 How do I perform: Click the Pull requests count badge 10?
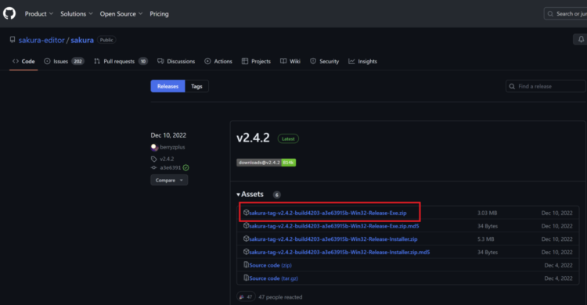pyautogui.click(x=143, y=61)
